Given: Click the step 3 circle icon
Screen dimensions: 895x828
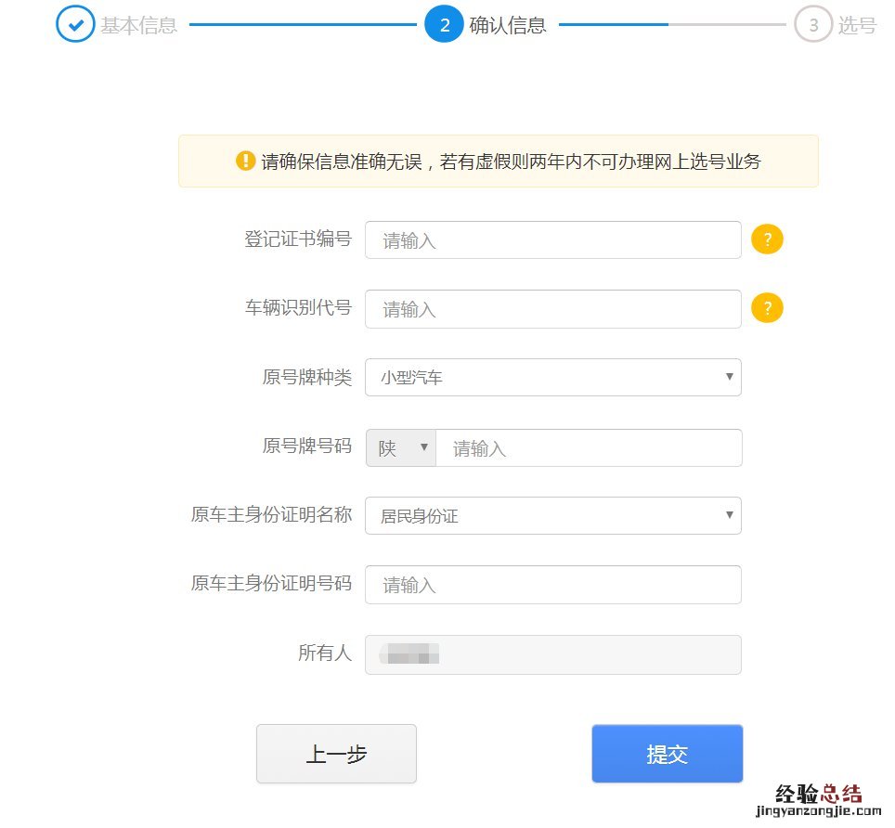Looking at the screenshot, I should click(x=813, y=24).
